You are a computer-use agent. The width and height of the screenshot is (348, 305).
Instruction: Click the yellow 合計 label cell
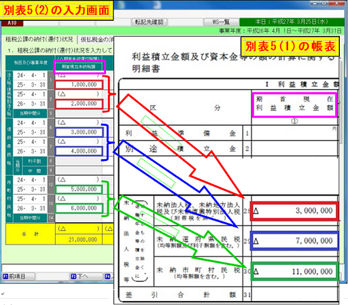pyautogui.click(x=31, y=234)
